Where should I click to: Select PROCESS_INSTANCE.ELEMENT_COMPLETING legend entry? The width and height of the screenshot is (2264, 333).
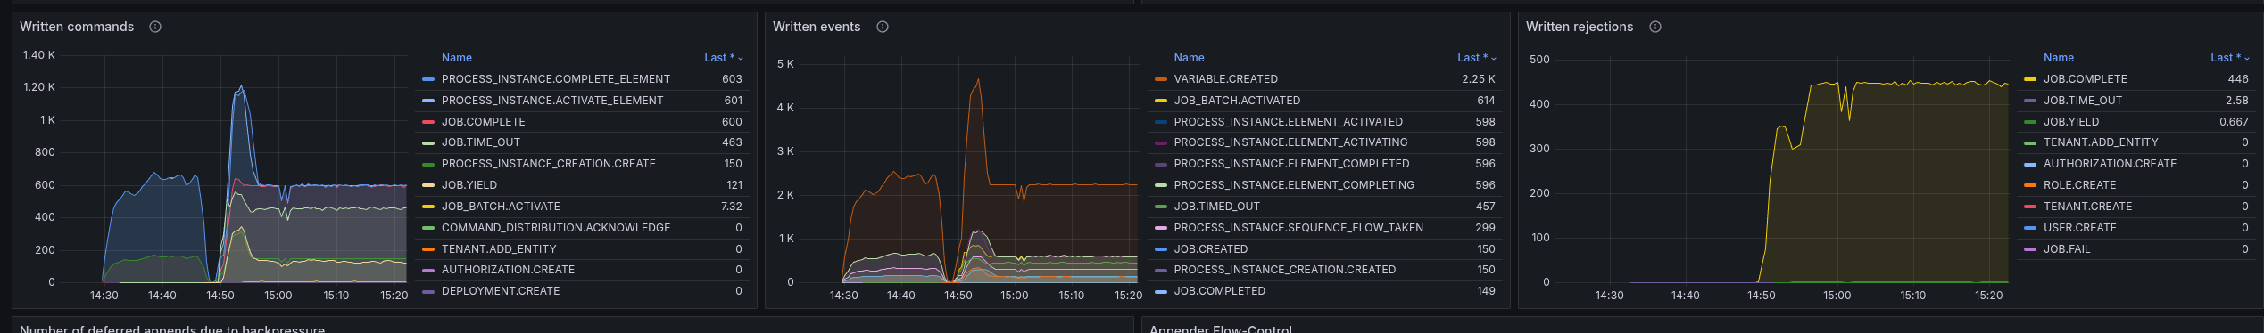pyautogui.click(x=1294, y=185)
